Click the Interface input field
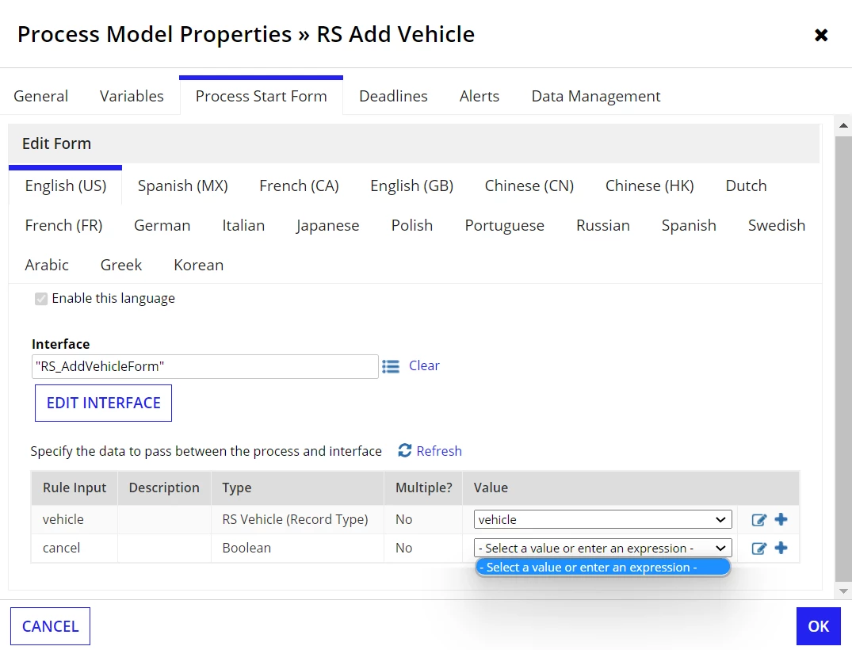This screenshot has width=852, height=650. point(204,366)
